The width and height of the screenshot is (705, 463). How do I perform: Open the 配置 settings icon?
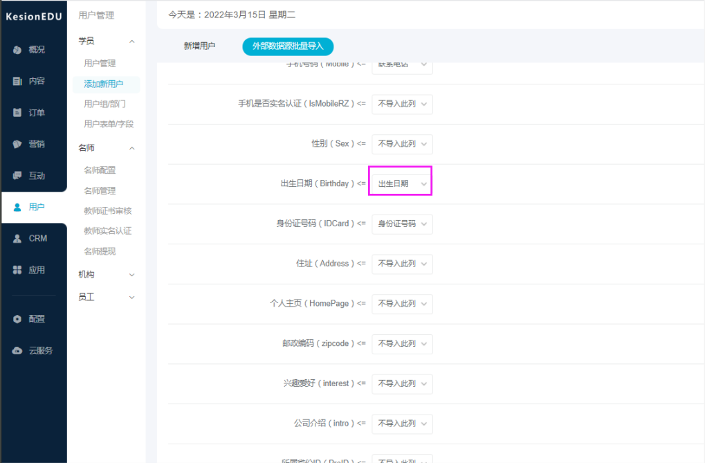click(x=18, y=319)
